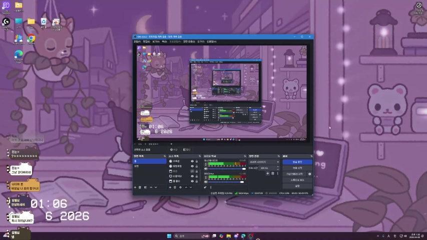
Task: Mute the mic using the lower speaker icon
Action: (205, 181)
